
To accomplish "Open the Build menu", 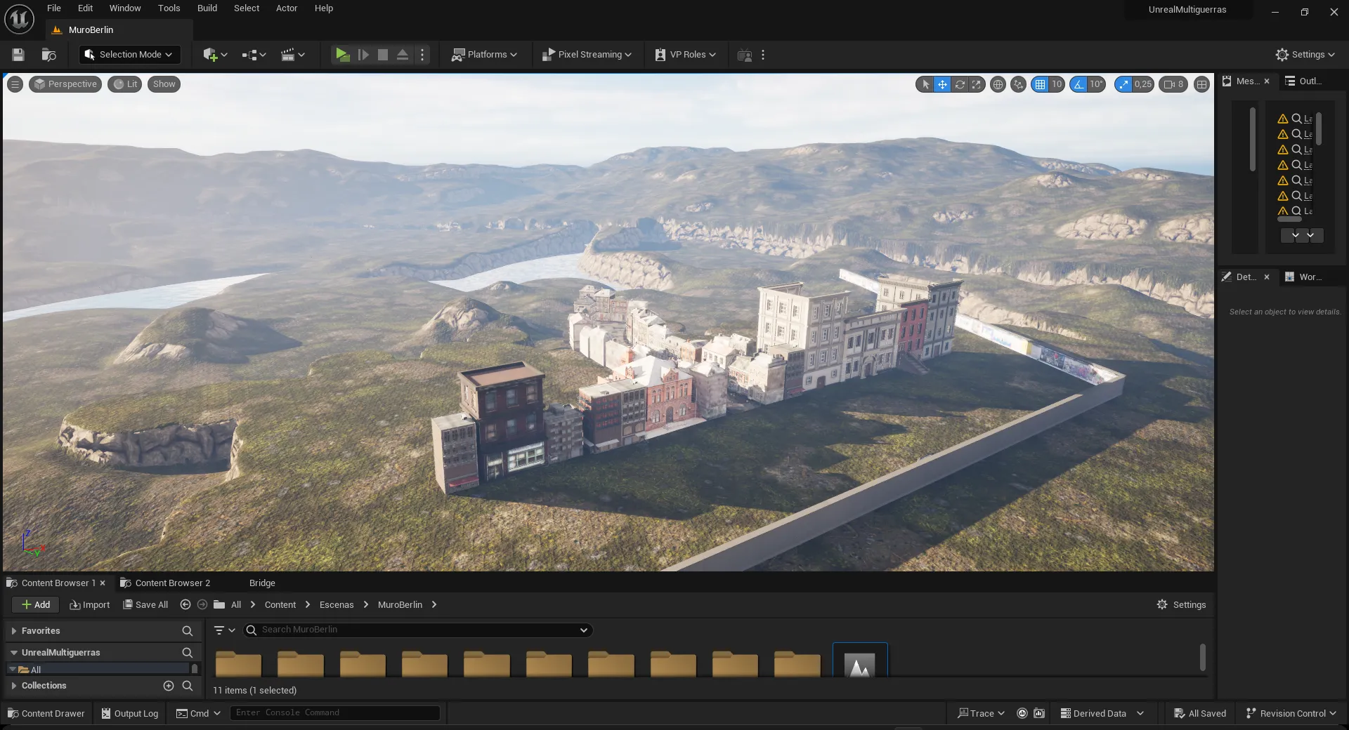I will click(x=207, y=8).
